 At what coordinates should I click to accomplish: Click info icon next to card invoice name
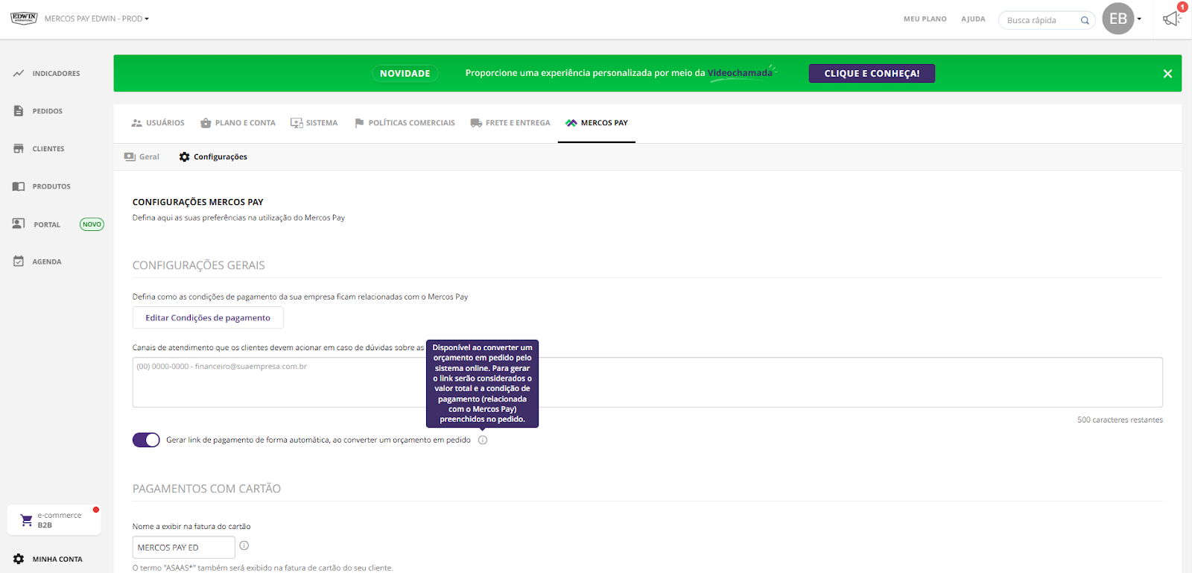tap(244, 545)
